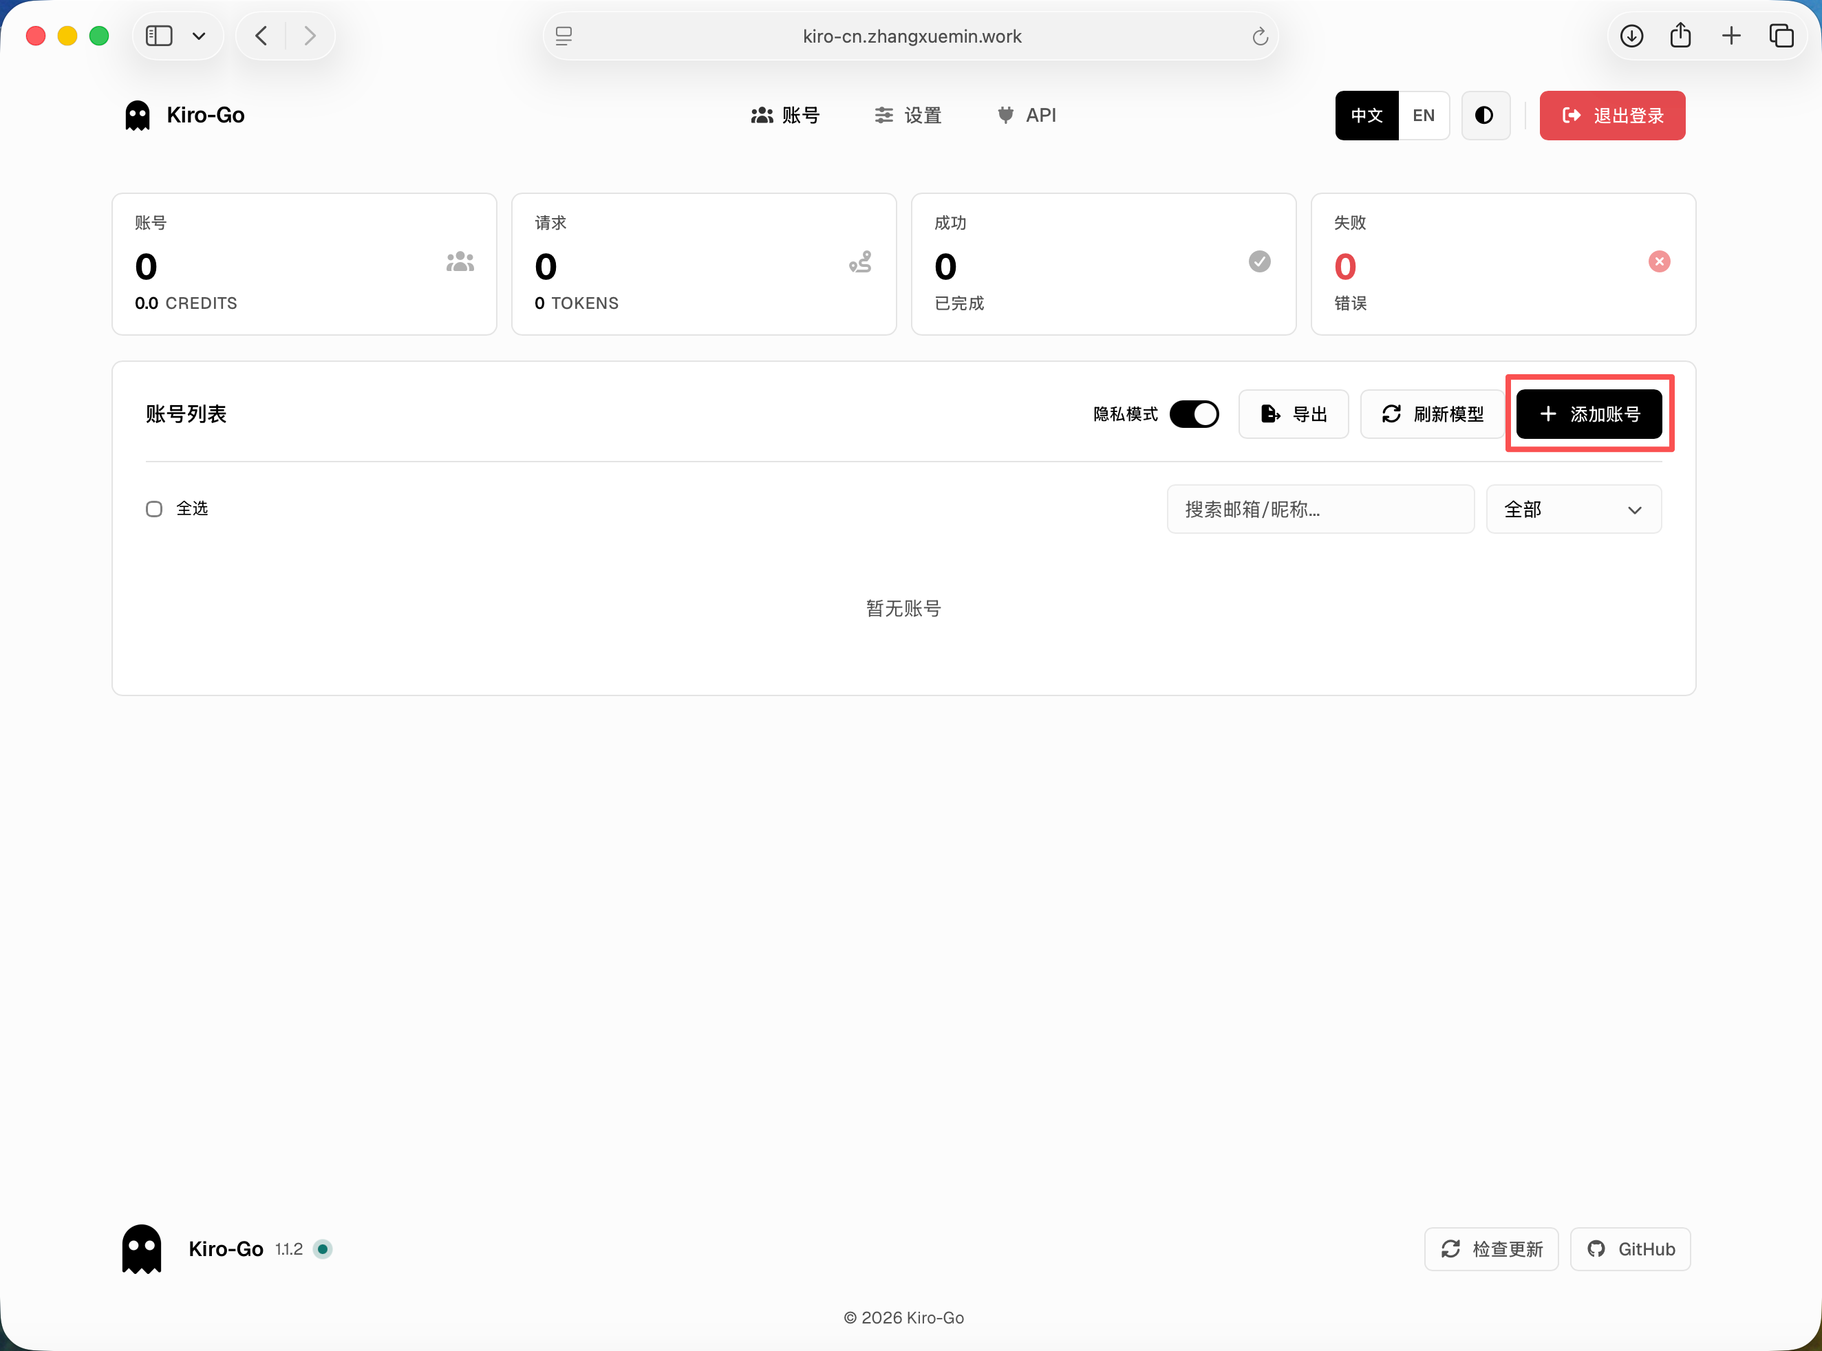Click the 退出登录 logout button
Screen dimensions: 1822x1351
coord(1612,116)
